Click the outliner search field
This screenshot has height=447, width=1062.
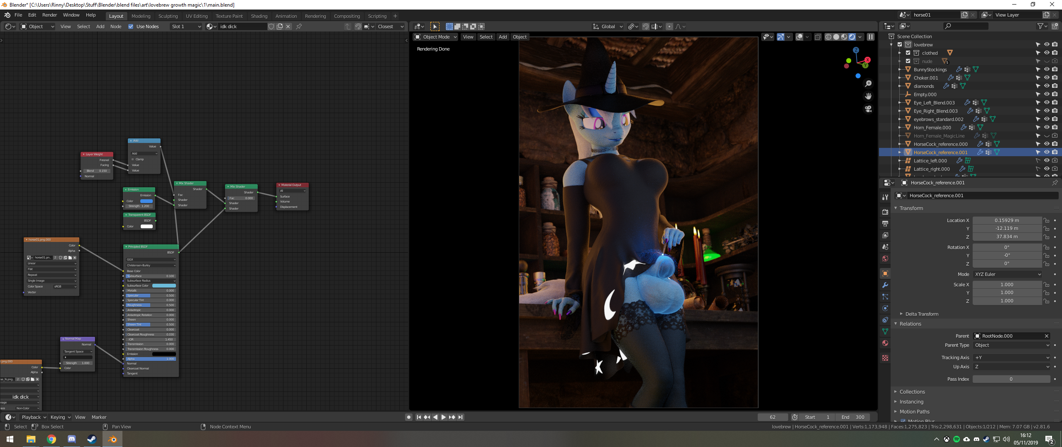click(966, 26)
